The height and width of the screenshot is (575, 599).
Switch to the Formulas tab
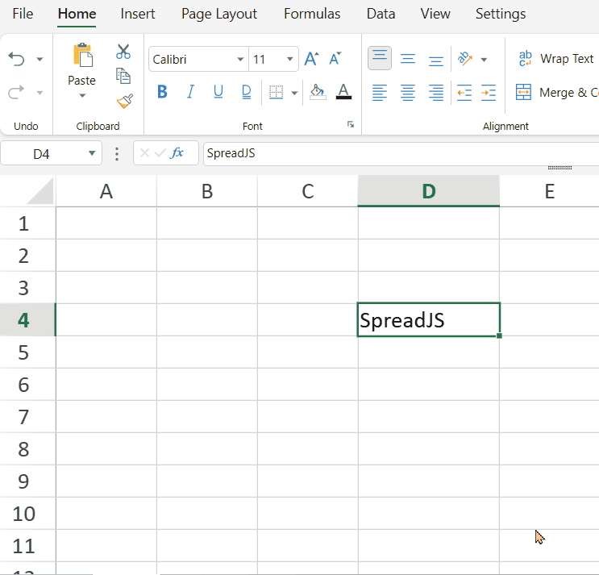[x=312, y=14]
